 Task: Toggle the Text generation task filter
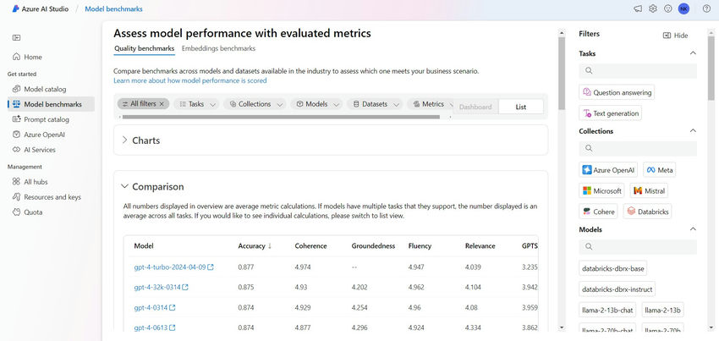(611, 113)
